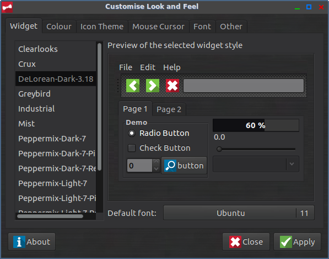Image resolution: width=329 pixels, height=259 pixels.
Task: Click the magnifier icon on demo button
Action: click(x=170, y=166)
